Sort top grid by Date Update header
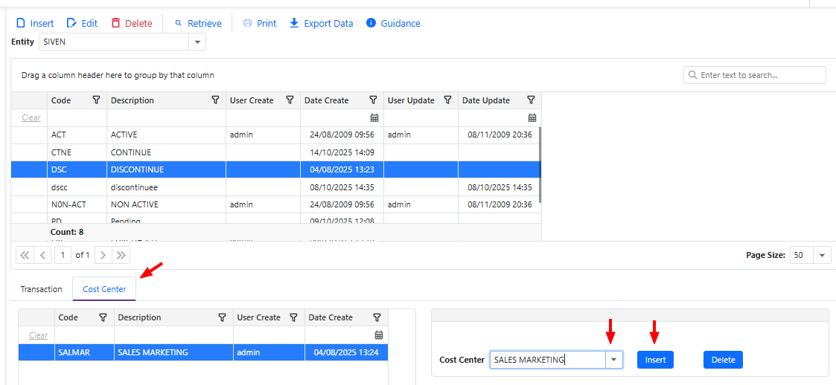 tap(485, 100)
